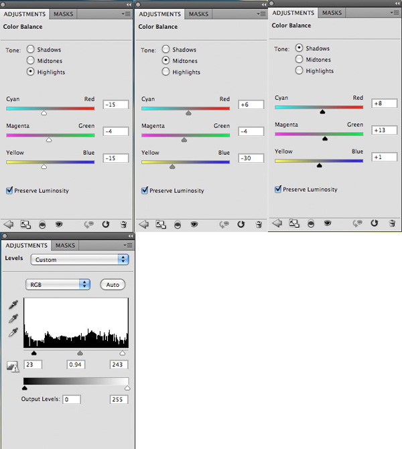402x449 pixels.
Task: View previous state icon in Shadows-selected panel
Action: coord(358,223)
